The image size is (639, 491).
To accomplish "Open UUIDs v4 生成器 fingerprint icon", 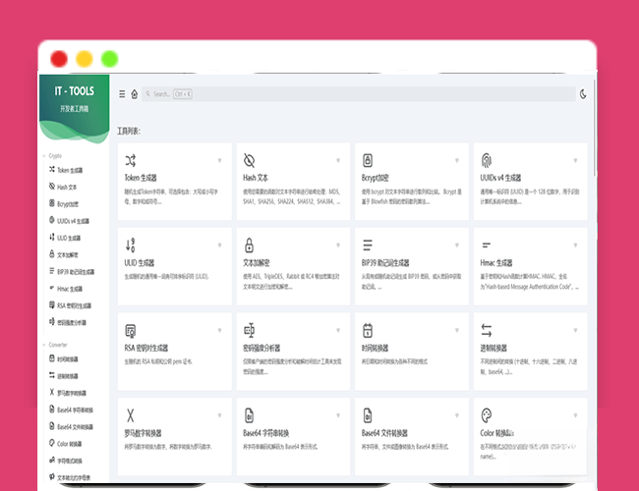I will coord(486,159).
